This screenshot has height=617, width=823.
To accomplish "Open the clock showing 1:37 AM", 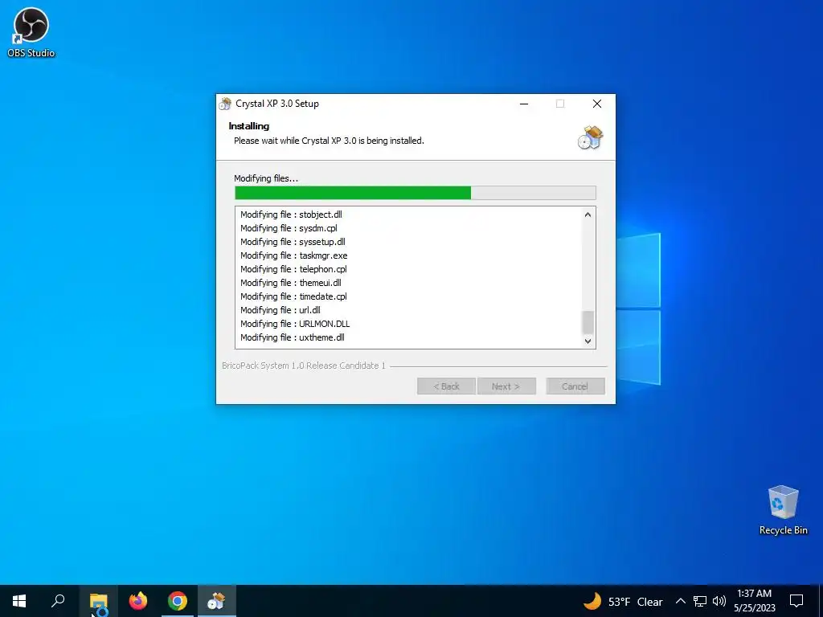I will [754, 601].
